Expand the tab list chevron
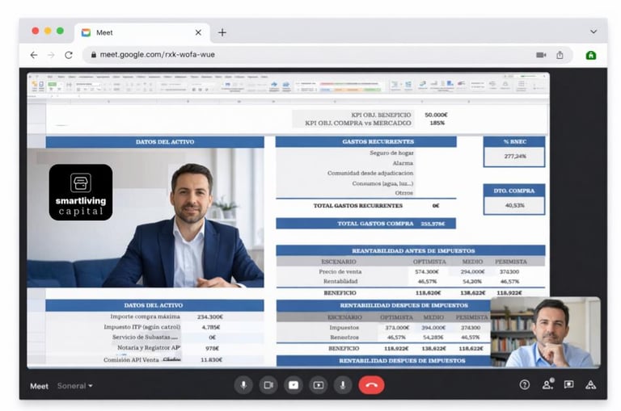Screen dimensions: 621x411 [x=594, y=31]
